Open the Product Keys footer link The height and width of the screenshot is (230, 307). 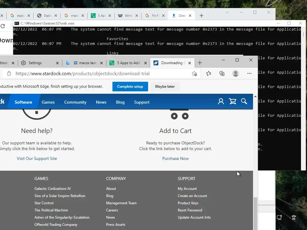(188, 203)
